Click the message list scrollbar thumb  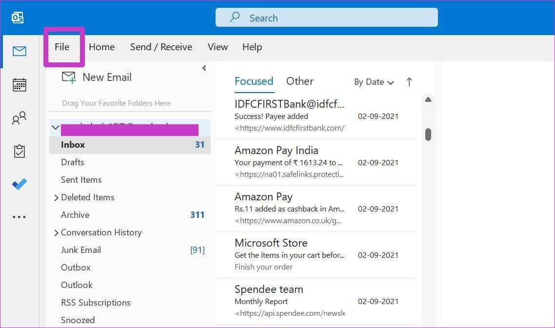coord(428,135)
